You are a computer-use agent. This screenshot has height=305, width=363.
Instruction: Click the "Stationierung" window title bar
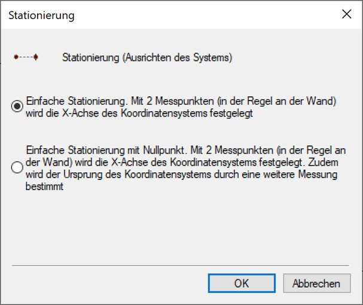(x=150, y=15)
